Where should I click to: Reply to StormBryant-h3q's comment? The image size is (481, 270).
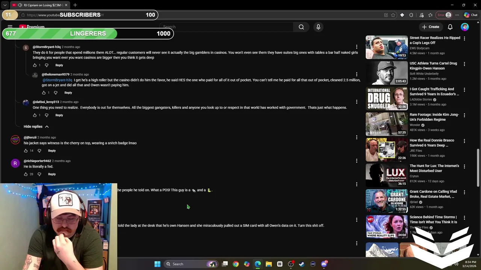tap(59, 65)
